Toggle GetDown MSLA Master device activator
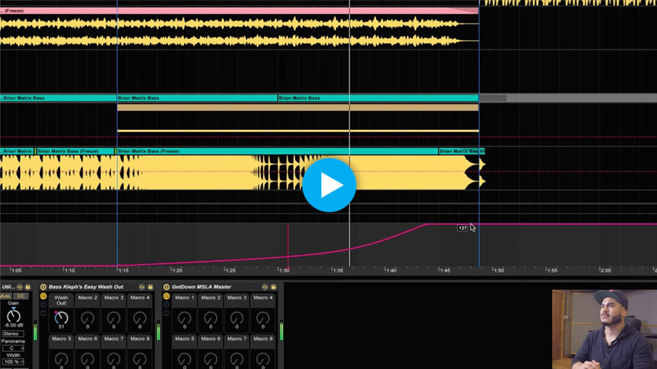 167,287
